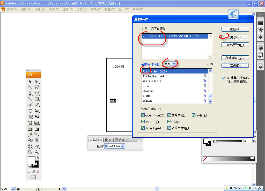Uncheck the 罗马字 (Roman) checkbox
Screen dimensions: 265x191
click(x=169, y=115)
